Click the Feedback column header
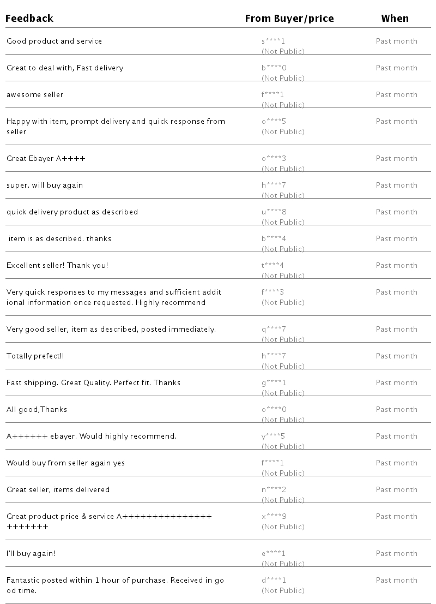 coord(29,19)
